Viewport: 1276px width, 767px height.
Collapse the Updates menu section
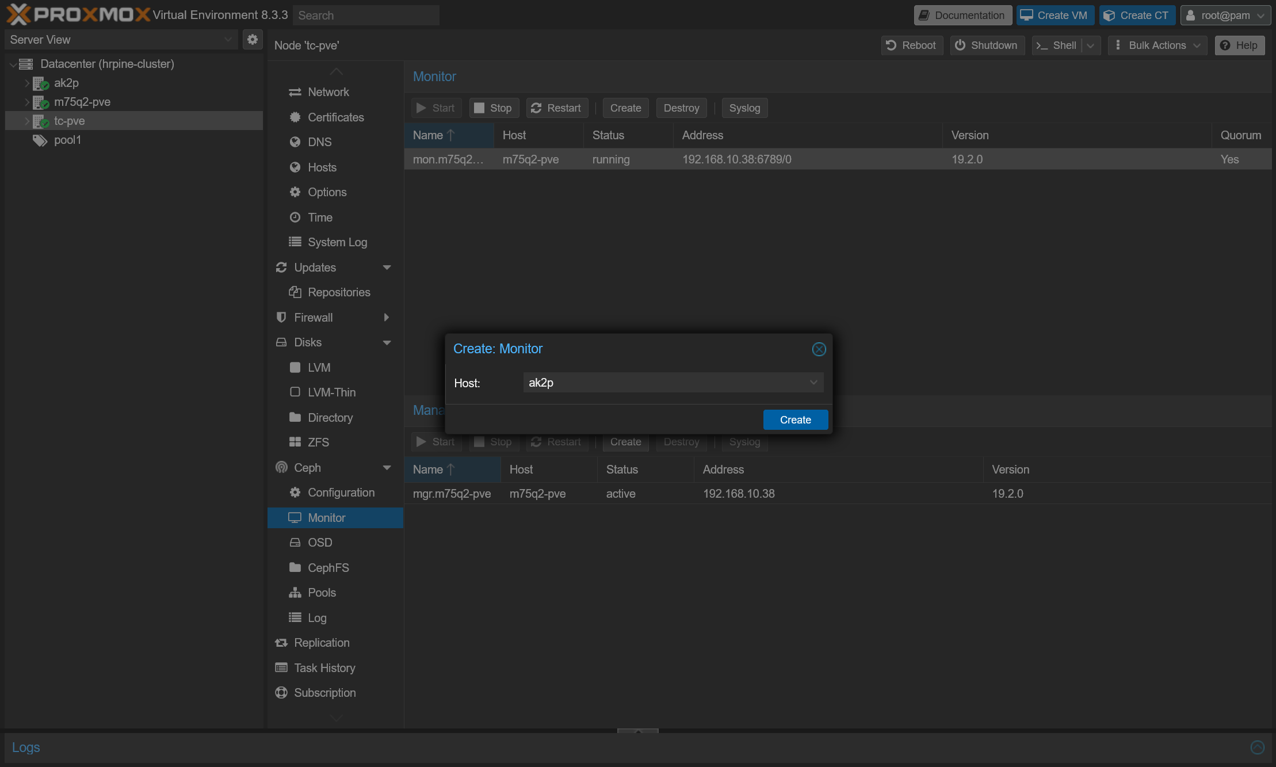coord(387,268)
